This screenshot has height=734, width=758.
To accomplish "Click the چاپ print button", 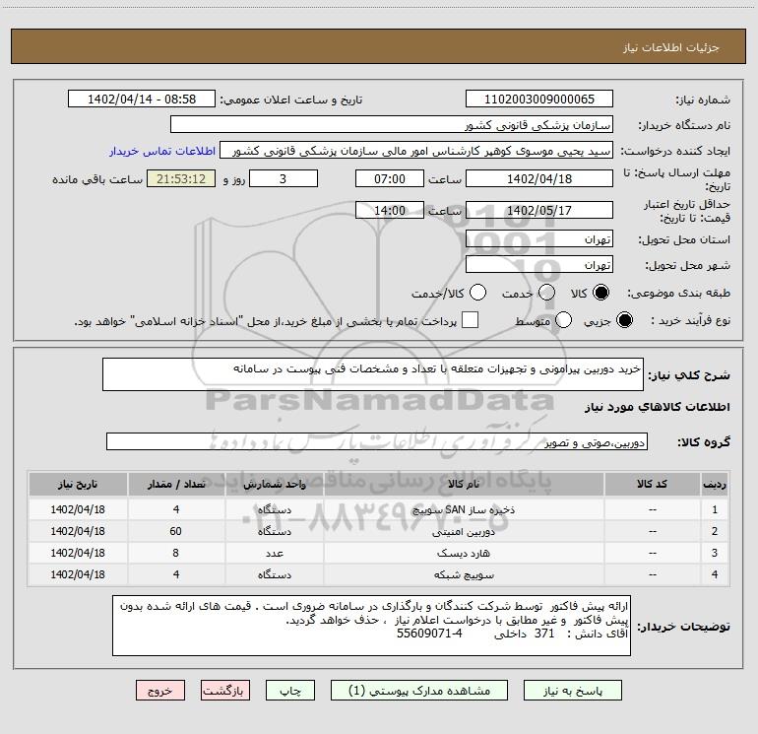I will coord(290,691).
